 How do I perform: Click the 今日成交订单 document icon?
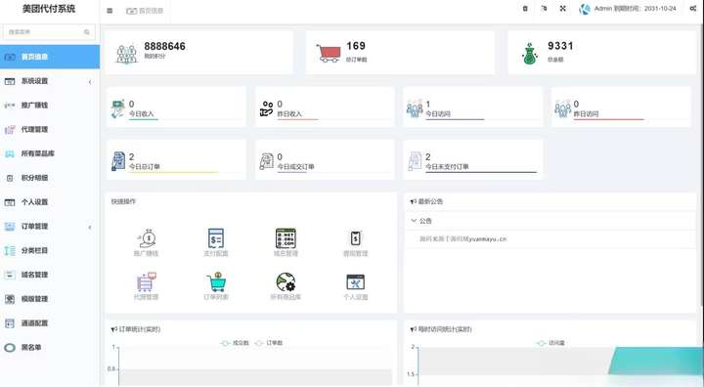click(267, 161)
